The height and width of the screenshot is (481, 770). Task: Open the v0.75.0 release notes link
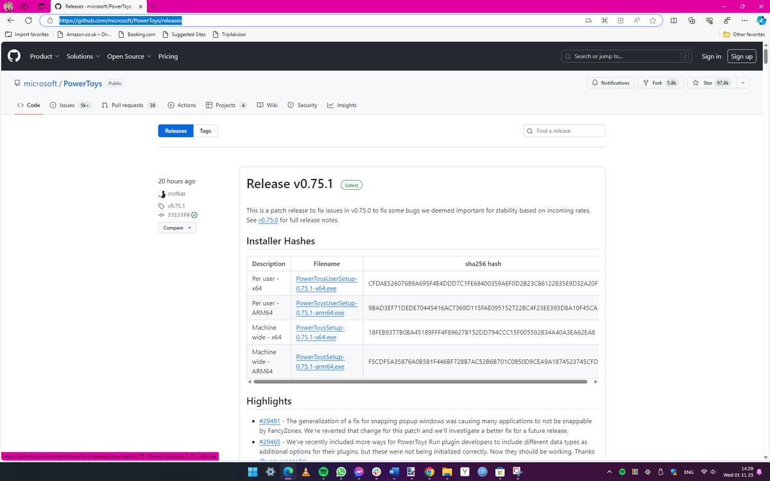(268, 219)
